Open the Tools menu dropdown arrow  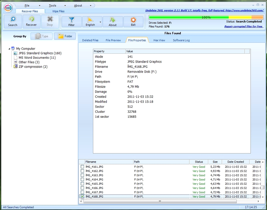pyautogui.click(x=65, y=6)
